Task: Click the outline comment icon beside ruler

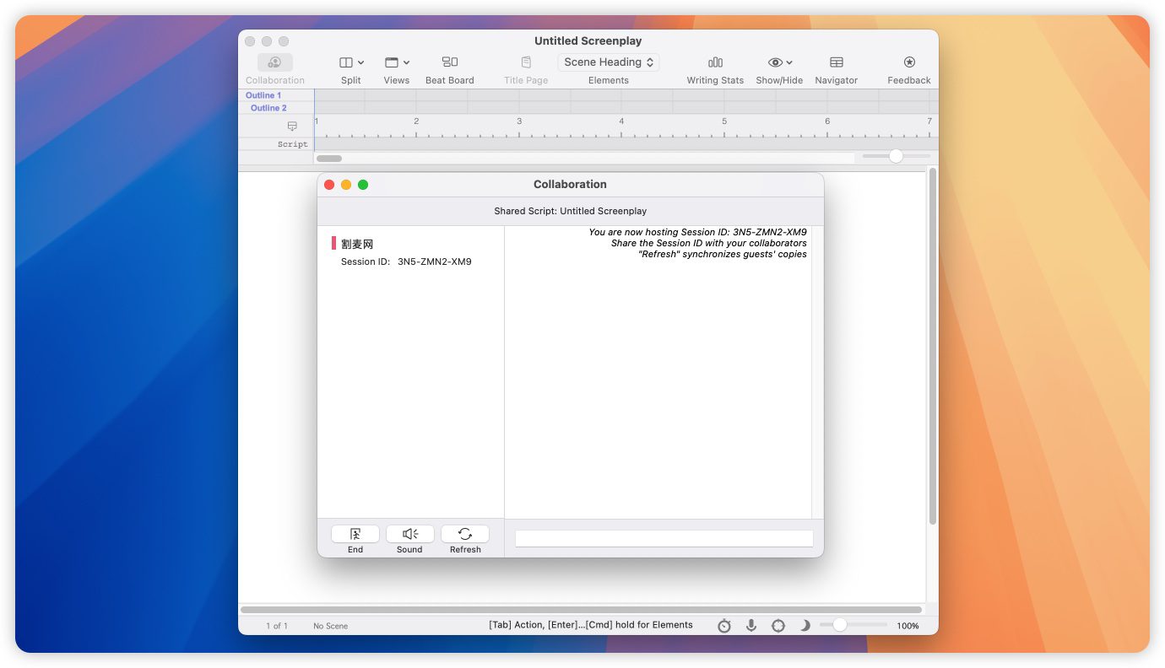Action: (292, 126)
